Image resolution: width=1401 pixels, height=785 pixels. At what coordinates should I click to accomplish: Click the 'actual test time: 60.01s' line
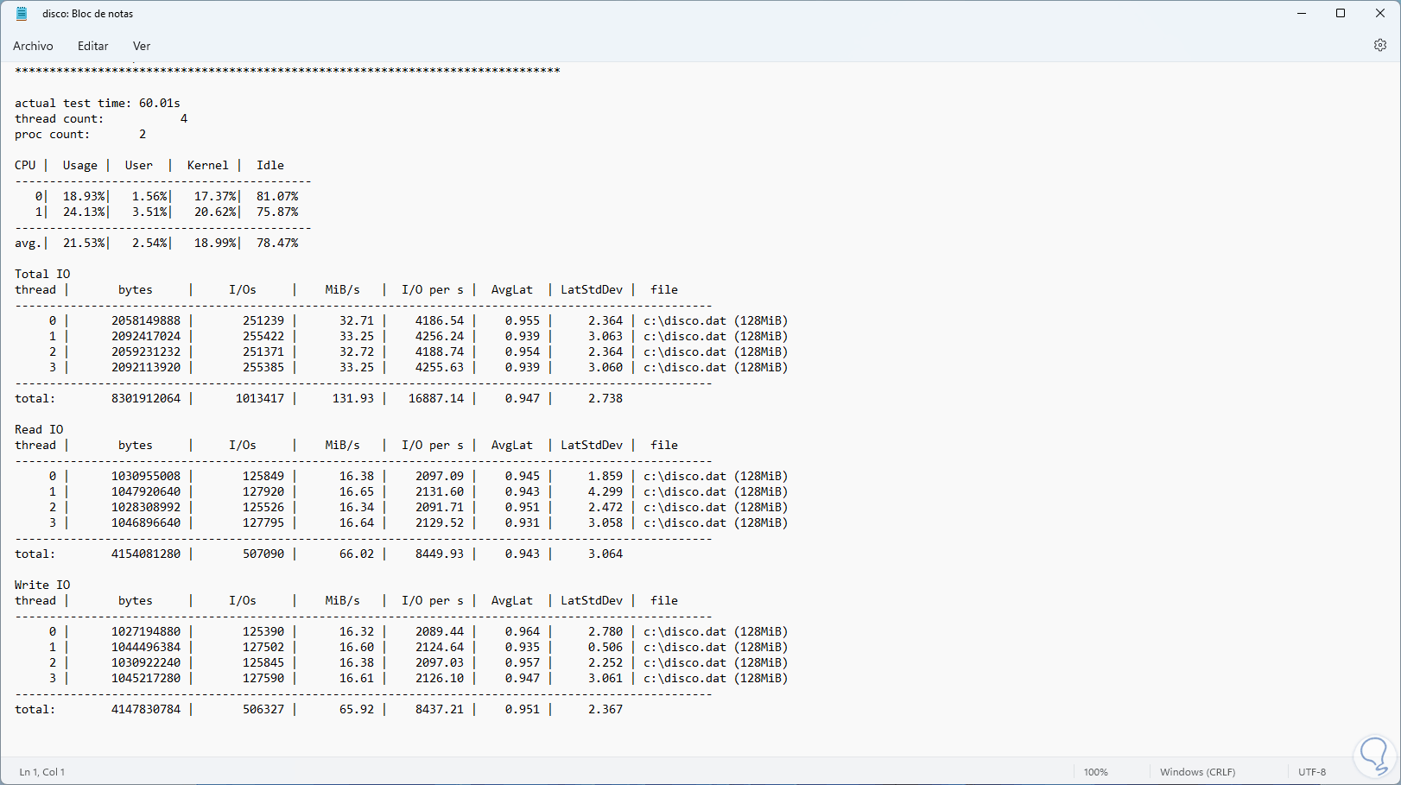(98, 103)
